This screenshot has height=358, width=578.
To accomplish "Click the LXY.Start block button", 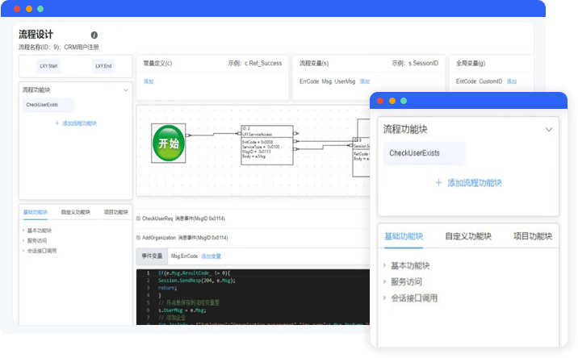I will pyautogui.click(x=48, y=66).
